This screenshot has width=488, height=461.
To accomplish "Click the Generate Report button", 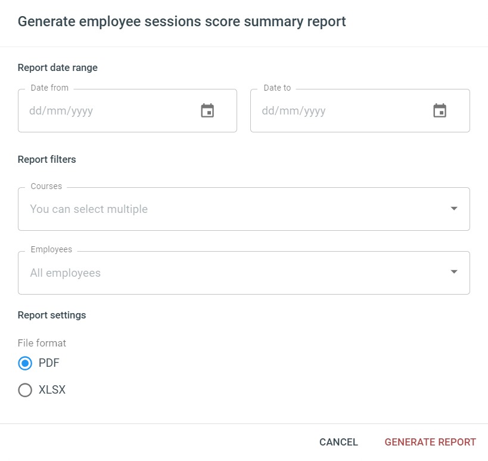I will (430, 442).
